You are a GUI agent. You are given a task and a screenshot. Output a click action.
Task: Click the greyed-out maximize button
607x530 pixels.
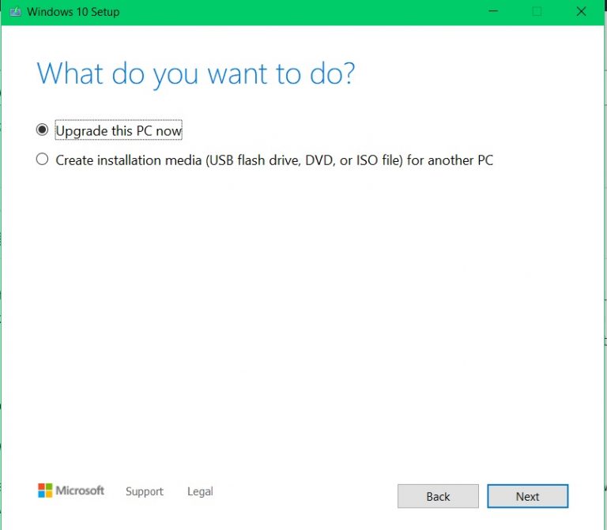(537, 12)
